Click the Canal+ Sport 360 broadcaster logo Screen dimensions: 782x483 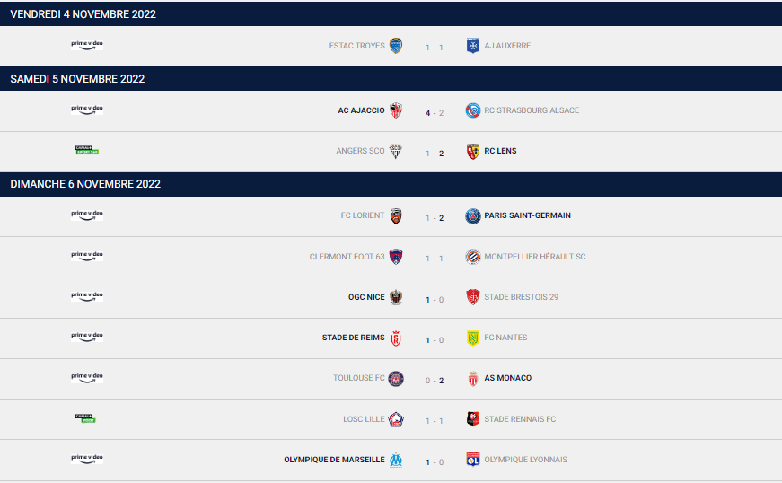(x=87, y=150)
